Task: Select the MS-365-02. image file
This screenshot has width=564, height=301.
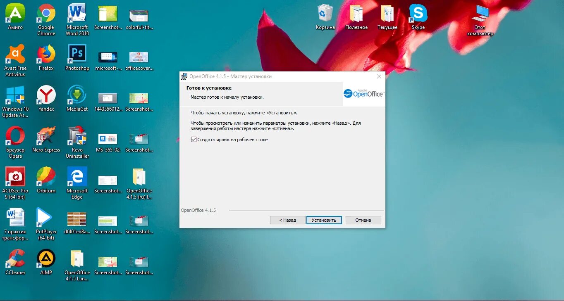Action: tap(108, 142)
